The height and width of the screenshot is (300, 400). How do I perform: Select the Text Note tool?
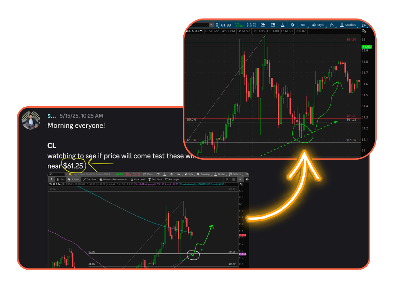coord(155,179)
